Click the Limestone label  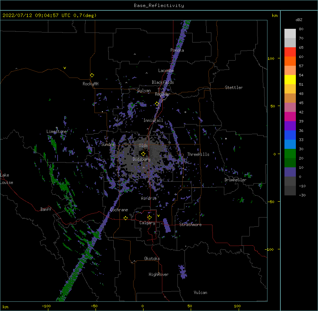tap(56, 131)
